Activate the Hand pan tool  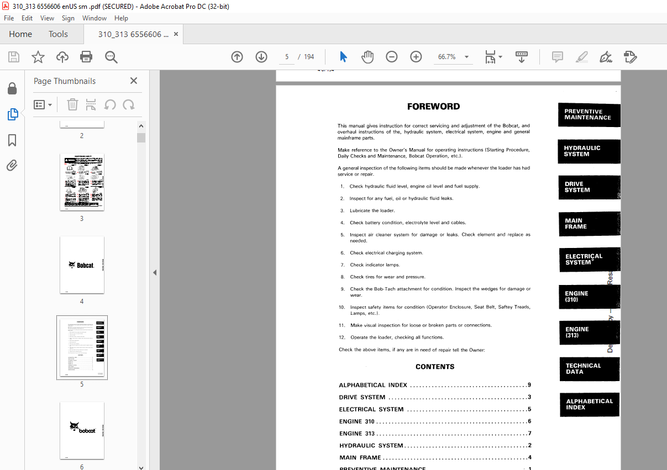point(367,57)
